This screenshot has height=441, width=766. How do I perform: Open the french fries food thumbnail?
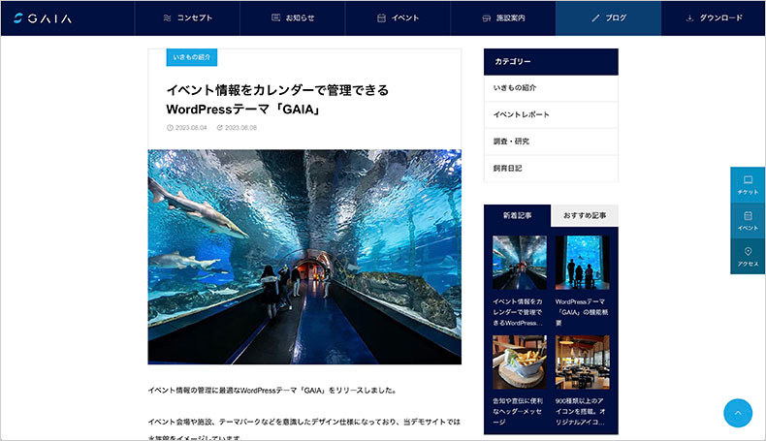pyautogui.click(x=520, y=362)
